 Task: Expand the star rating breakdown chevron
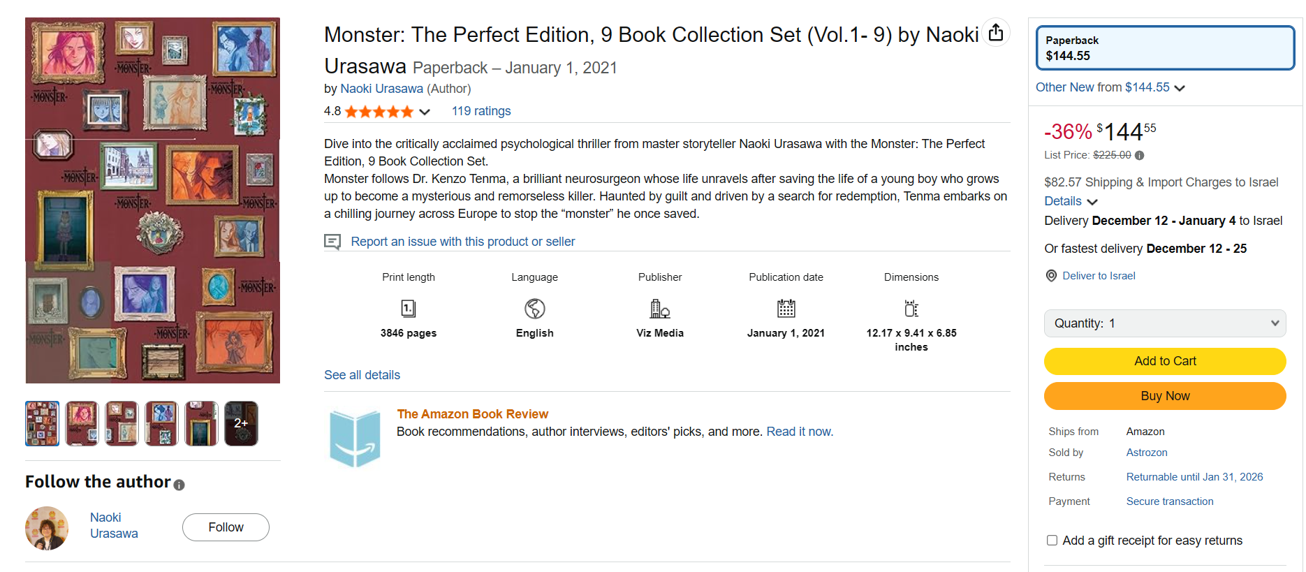pos(425,112)
